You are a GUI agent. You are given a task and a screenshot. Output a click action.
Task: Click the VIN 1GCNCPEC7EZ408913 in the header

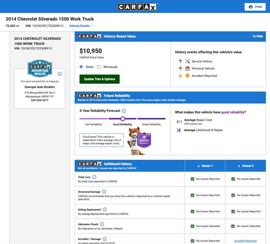(44, 26)
